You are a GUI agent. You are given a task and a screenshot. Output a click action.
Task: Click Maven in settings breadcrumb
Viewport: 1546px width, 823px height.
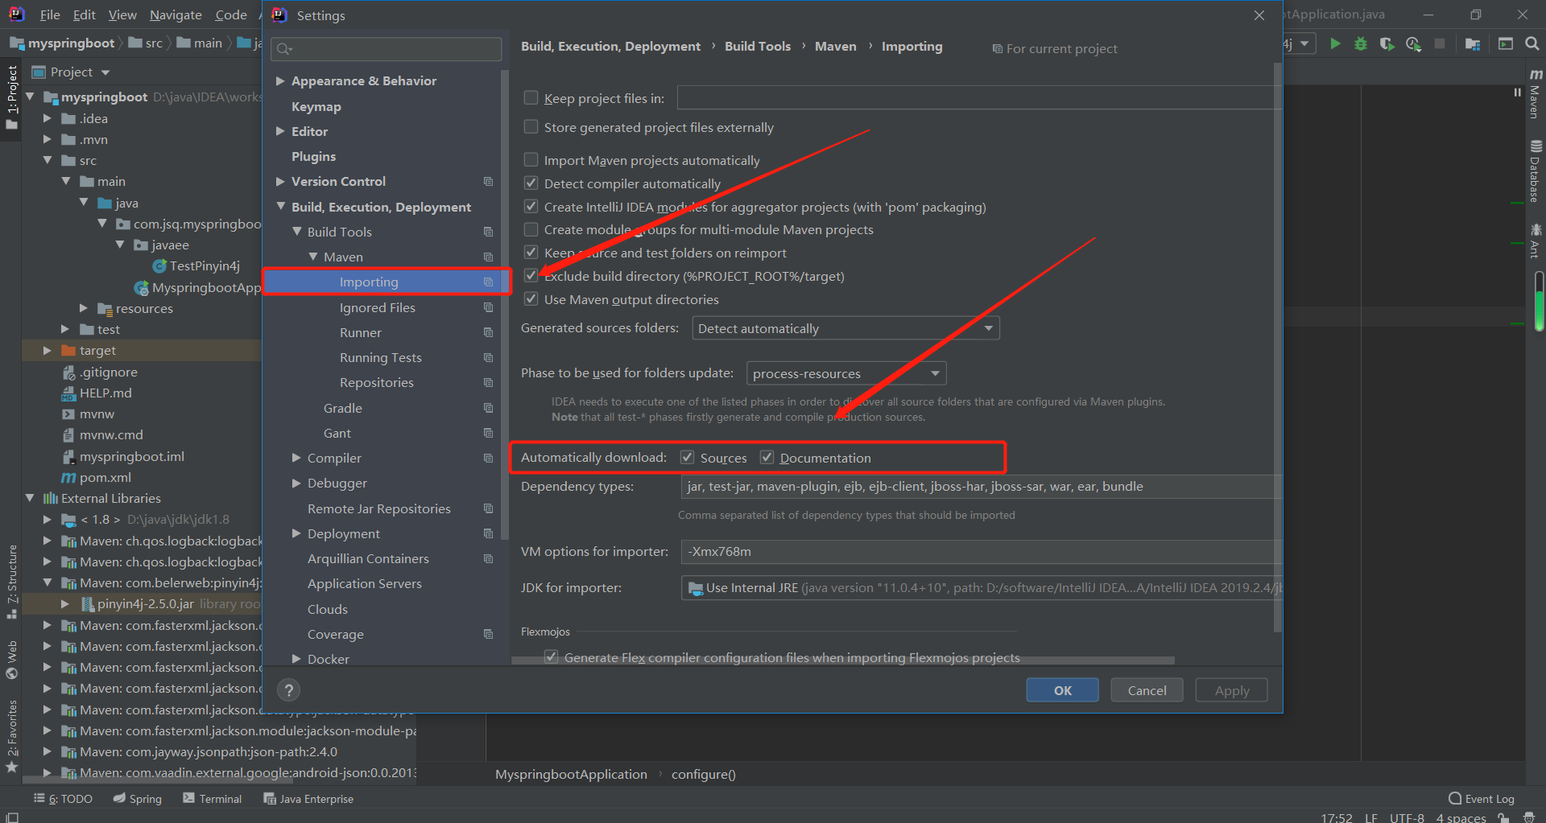[x=835, y=47]
